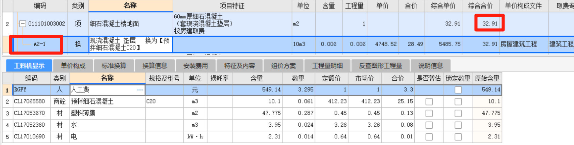The width and height of the screenshot is (574, 145).
Task: Switch to the 工料机显示 tab
Action: 29,65
